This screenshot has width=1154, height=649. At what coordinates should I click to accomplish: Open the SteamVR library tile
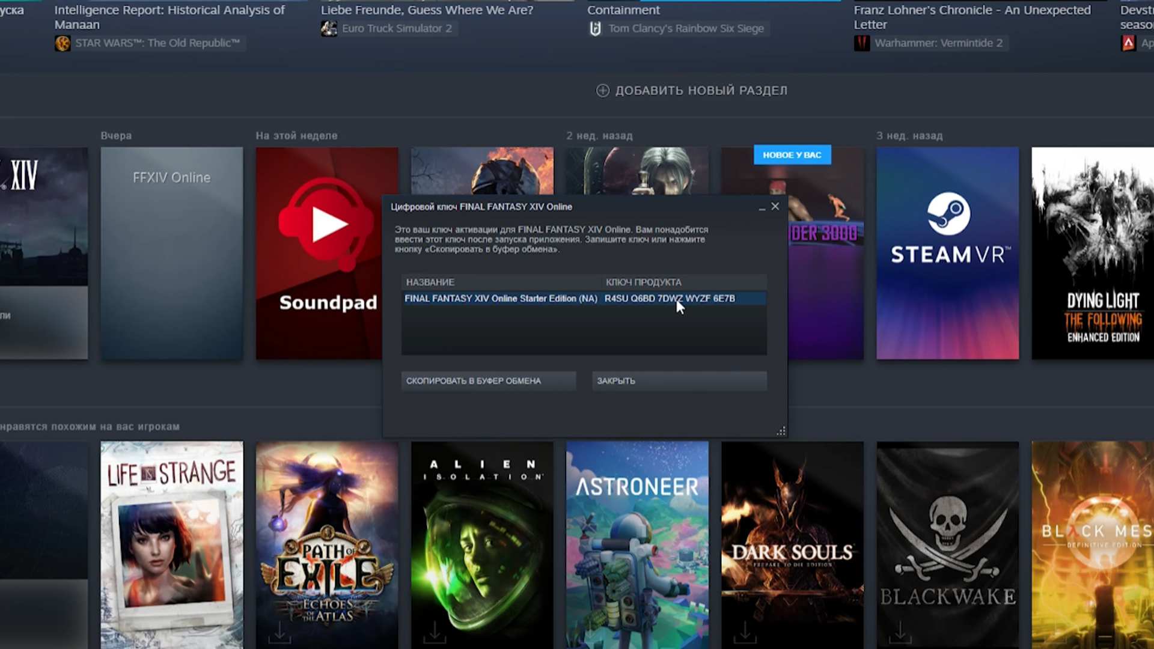[x=948, y=254]
